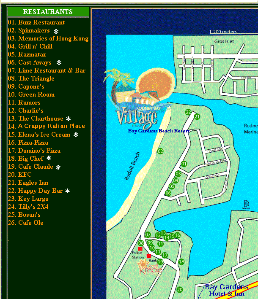
Task: Select map marker 05
Action: [172, 186]
